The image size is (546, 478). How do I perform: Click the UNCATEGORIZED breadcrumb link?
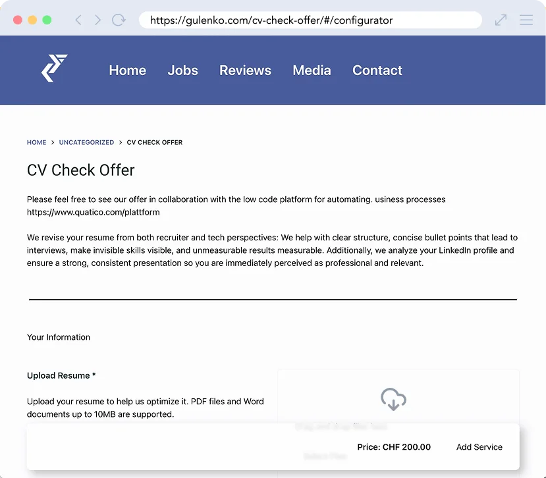click(86, 142)
